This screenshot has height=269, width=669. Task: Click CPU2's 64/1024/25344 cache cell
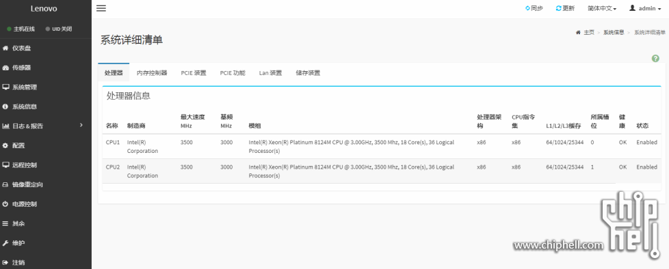pyautogui.click(x=565, y=167)
